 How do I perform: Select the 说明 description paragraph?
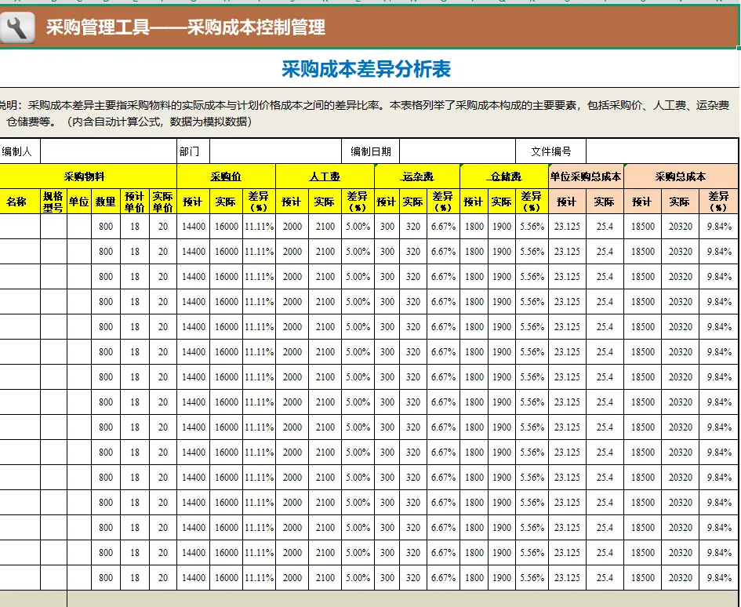365,114
